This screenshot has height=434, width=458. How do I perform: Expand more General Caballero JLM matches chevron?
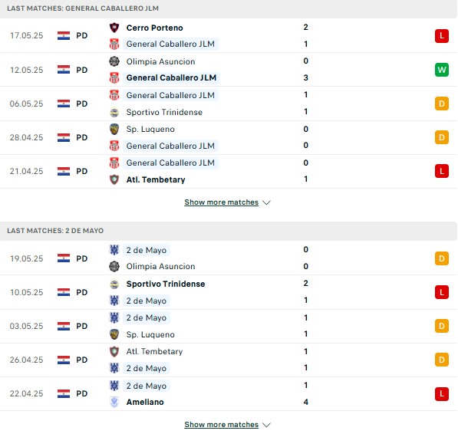coord(266,202)
